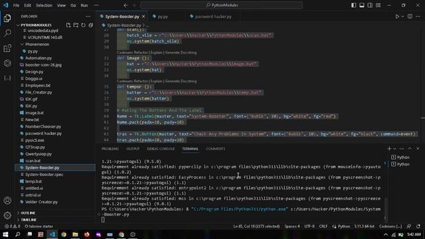Change line ending via CRLF

[323, 226]
